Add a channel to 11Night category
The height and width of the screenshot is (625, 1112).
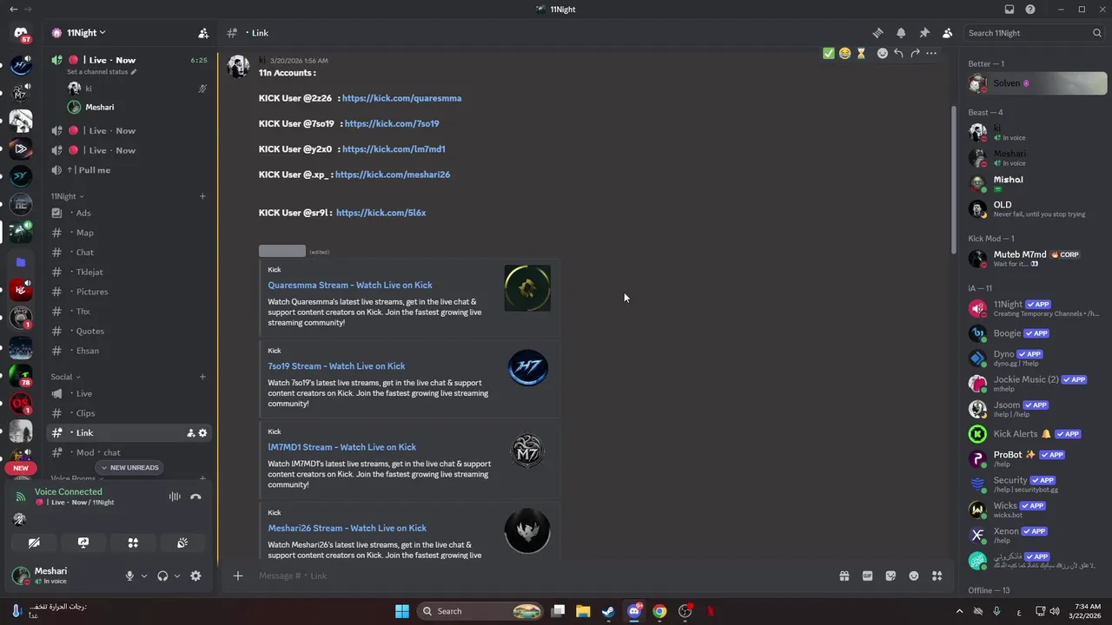202,196
